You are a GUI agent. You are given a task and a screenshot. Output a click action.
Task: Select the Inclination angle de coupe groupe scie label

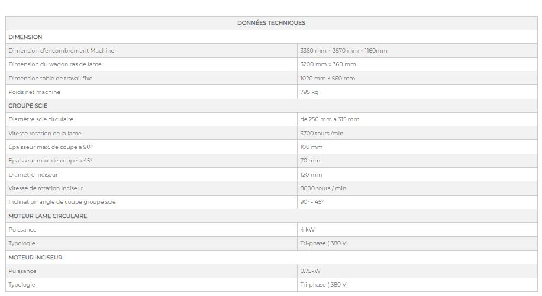coord(62,202)
